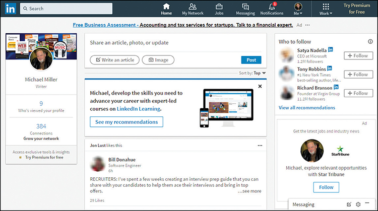The width and height of the screenshot is (378, 211).
Task: Click Grow your network text
Action: (41, 138)
